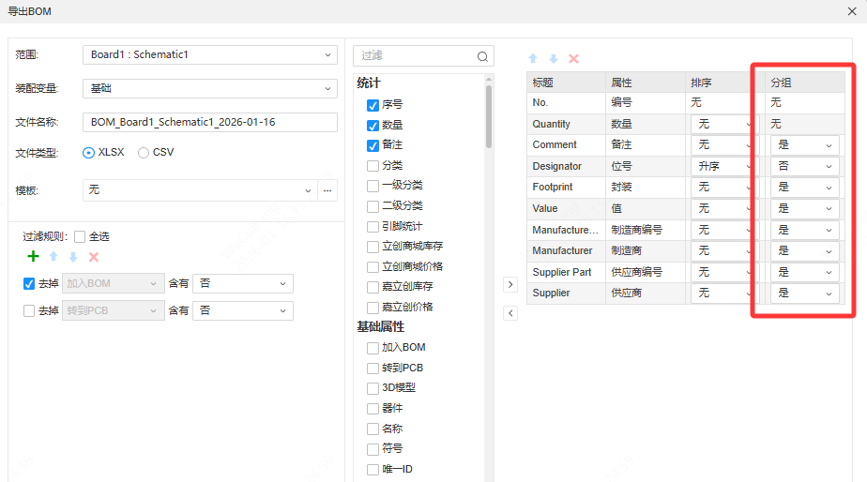The image size is (867, 482).
Task: Open the 装配变量 dropdown
Action: 210,88
